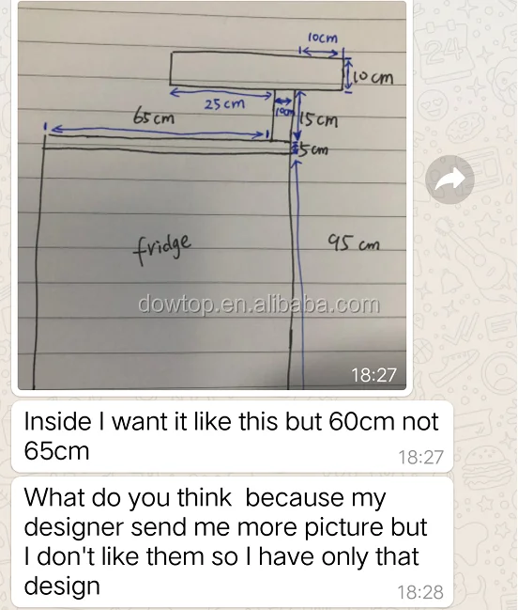Click the 18:28 timestamp on last message
Image resolution: width=518 pixels, height=610 pixels.
tap(420, 592)
